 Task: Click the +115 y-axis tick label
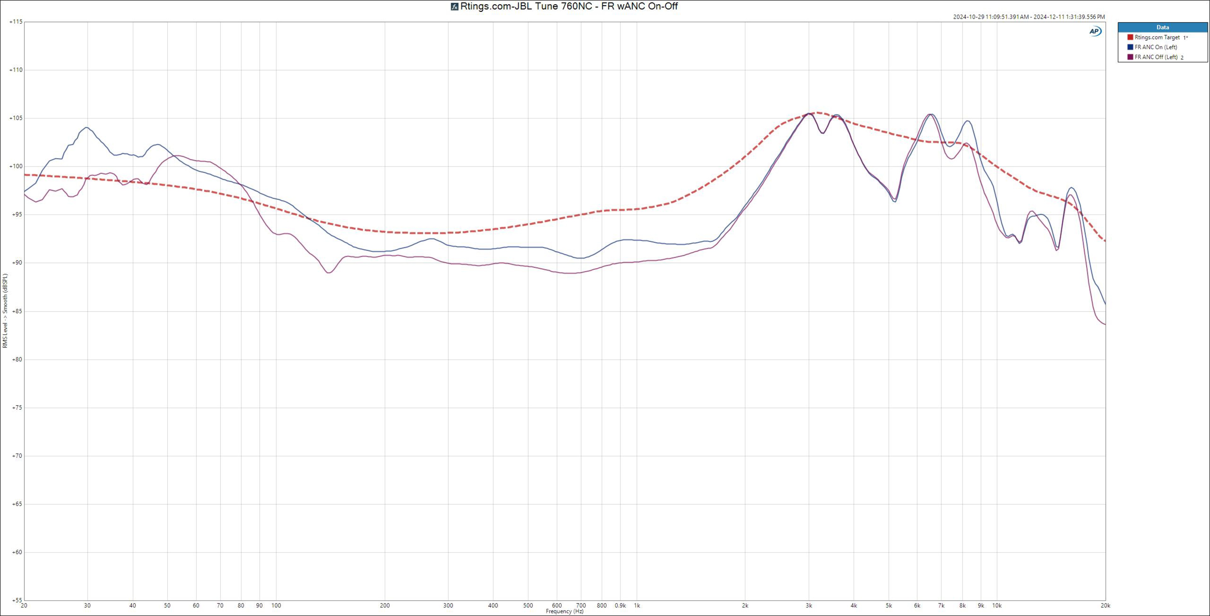16,22
